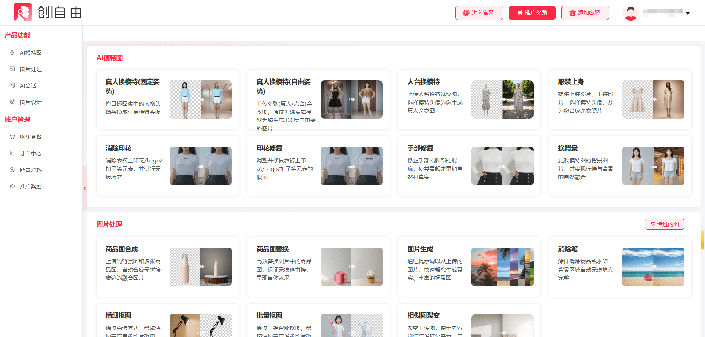Image resolution: width=705 pixels, height=337 pixels.
Task: Open the 真人换模特(自由姿势) card title
Action: [x=283, y=86]
